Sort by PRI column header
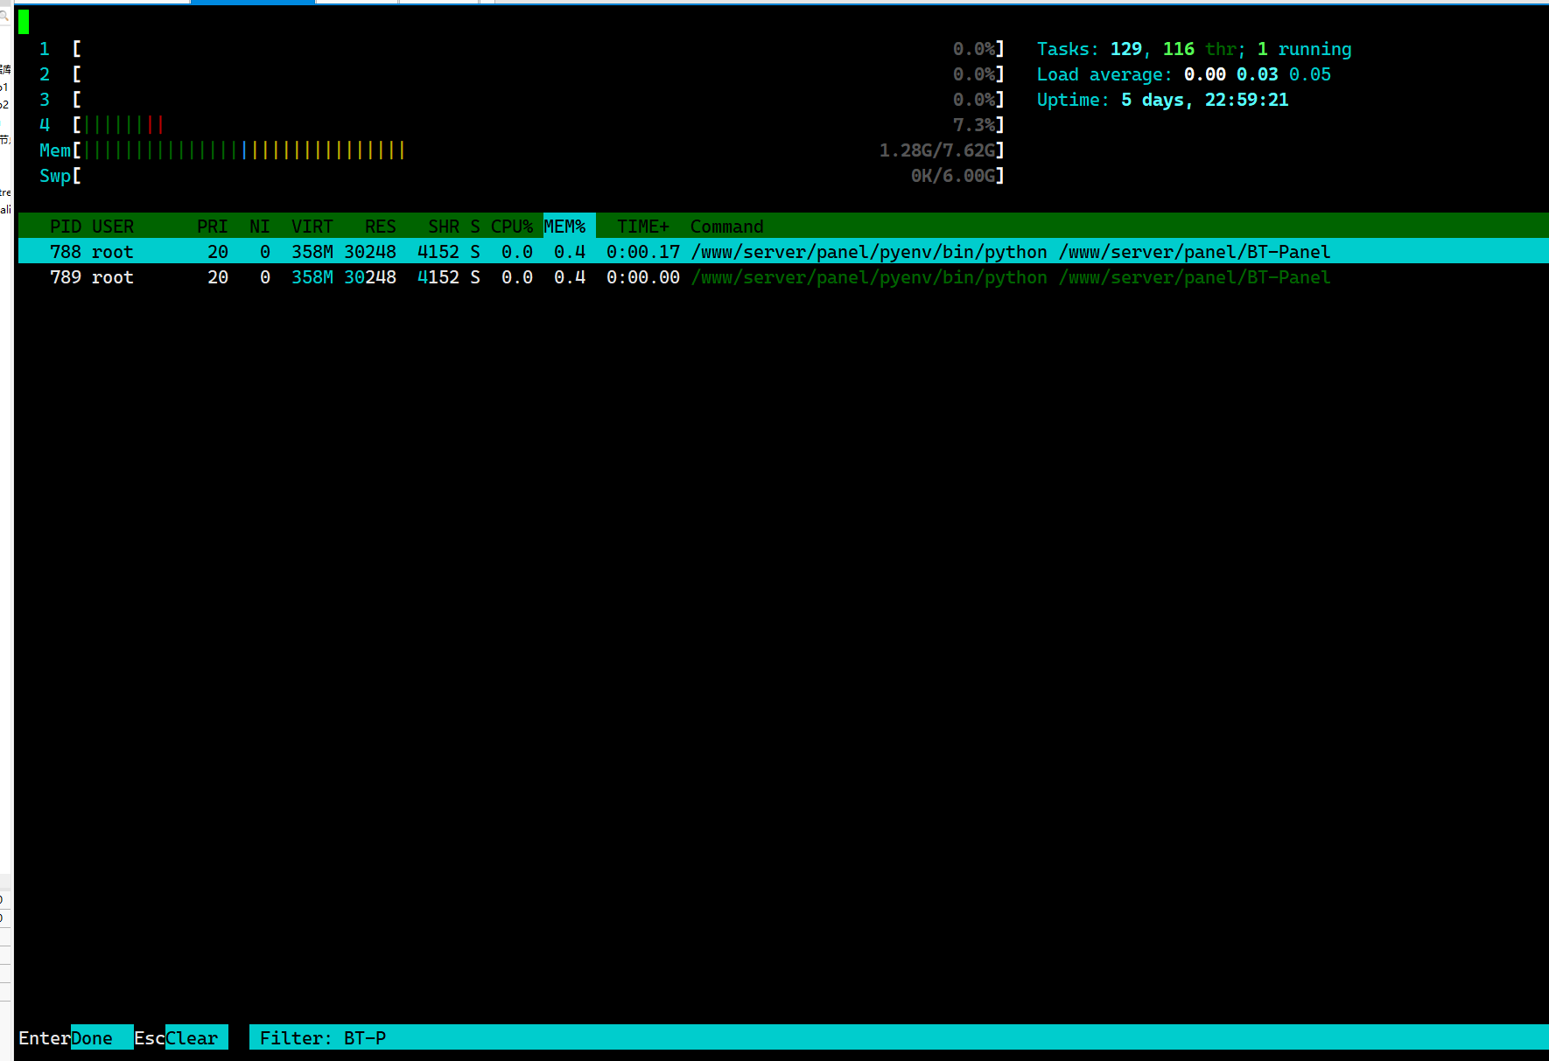The width and height of the screenshot is (1549, 1061). coord(213,227)
